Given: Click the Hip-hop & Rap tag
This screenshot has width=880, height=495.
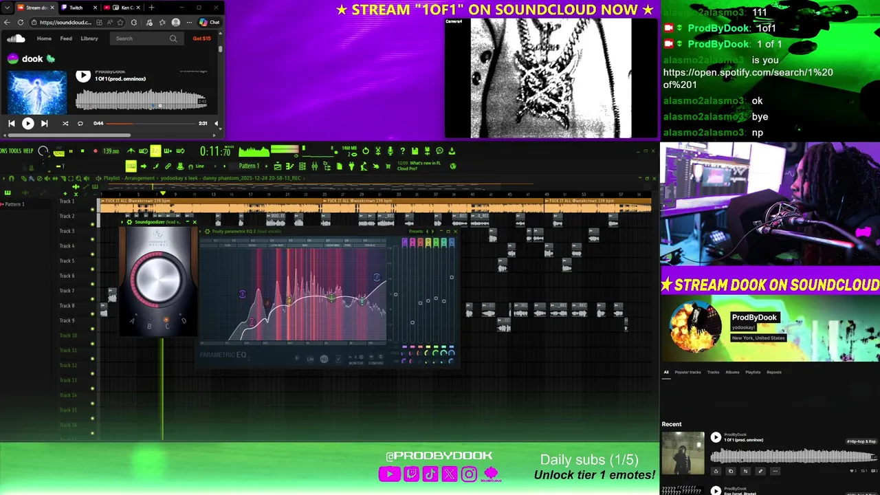Looking at the screenshot, I should pyautogui.click(x=861, y=441).
